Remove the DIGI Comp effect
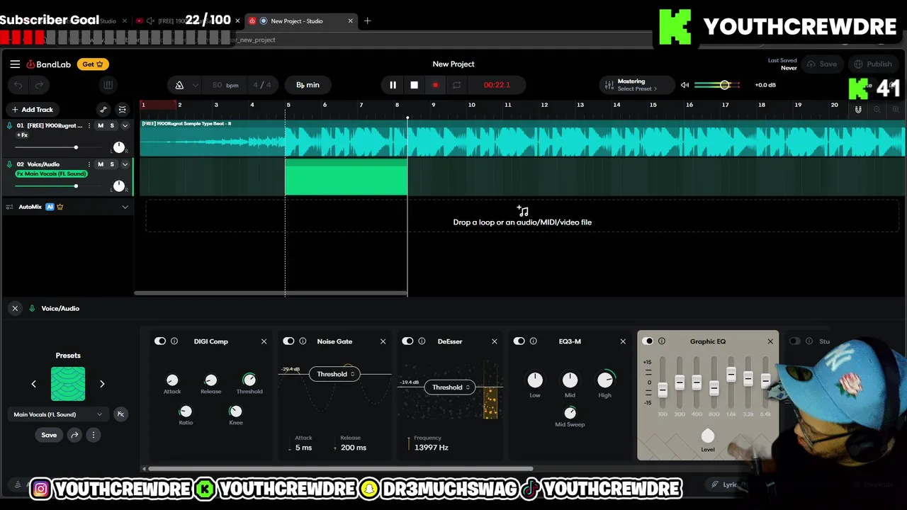Viewport: 907px width, 510px height. 264,341
